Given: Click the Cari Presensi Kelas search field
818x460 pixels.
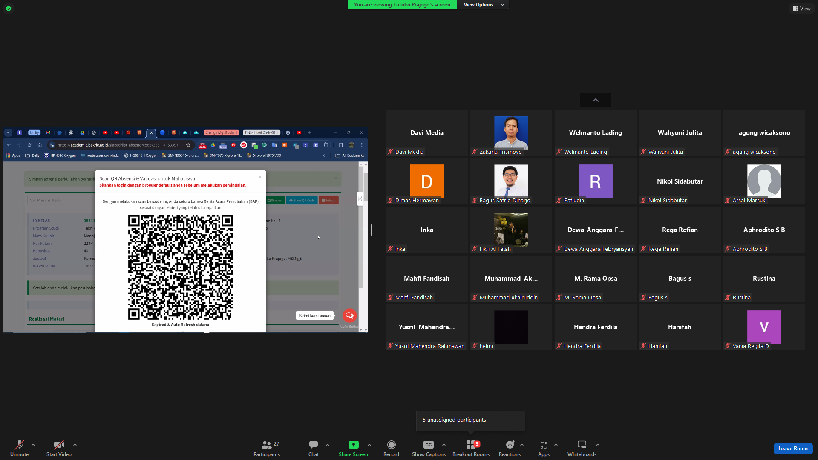Looking at the screenshot, I should 61,200.
